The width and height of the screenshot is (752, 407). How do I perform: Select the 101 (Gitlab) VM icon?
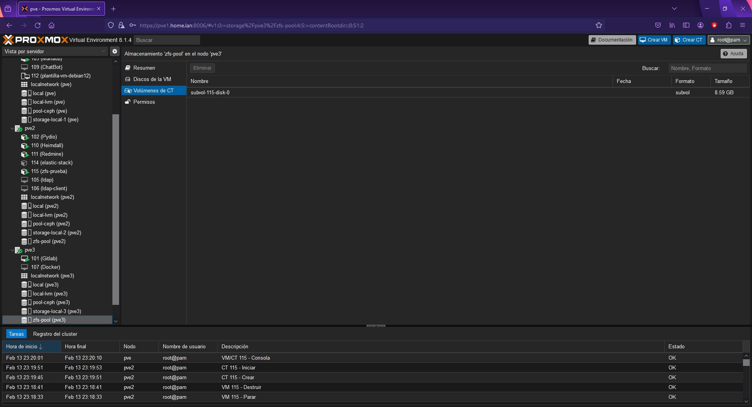(25, 259)
